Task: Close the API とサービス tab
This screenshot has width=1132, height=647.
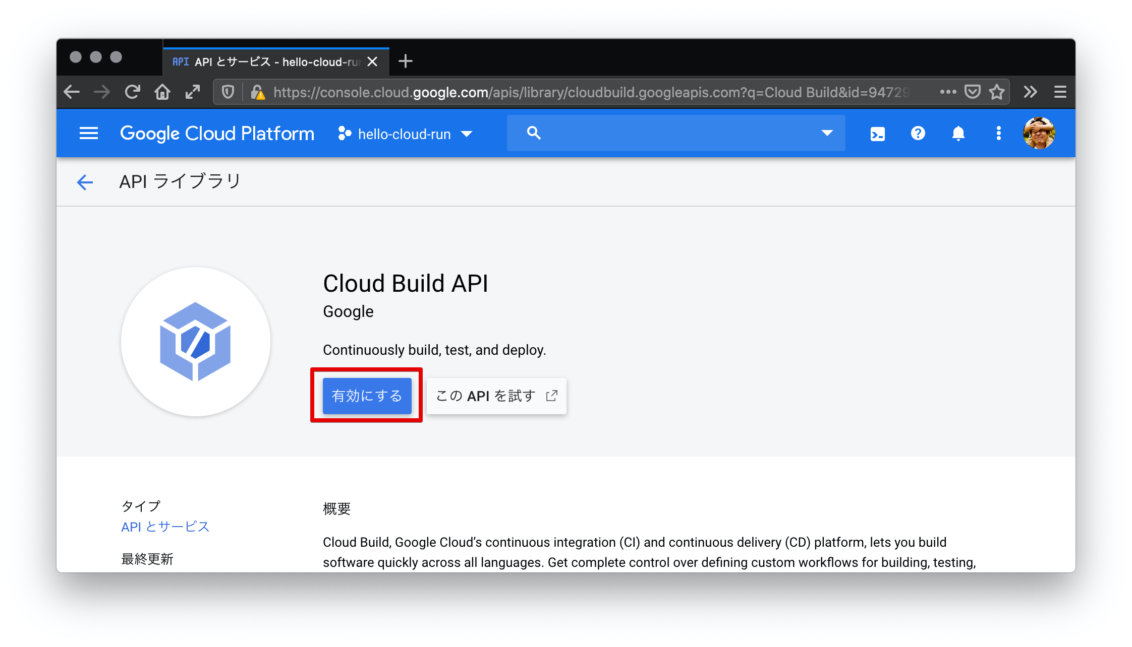Action: click(x=372, y=61)
